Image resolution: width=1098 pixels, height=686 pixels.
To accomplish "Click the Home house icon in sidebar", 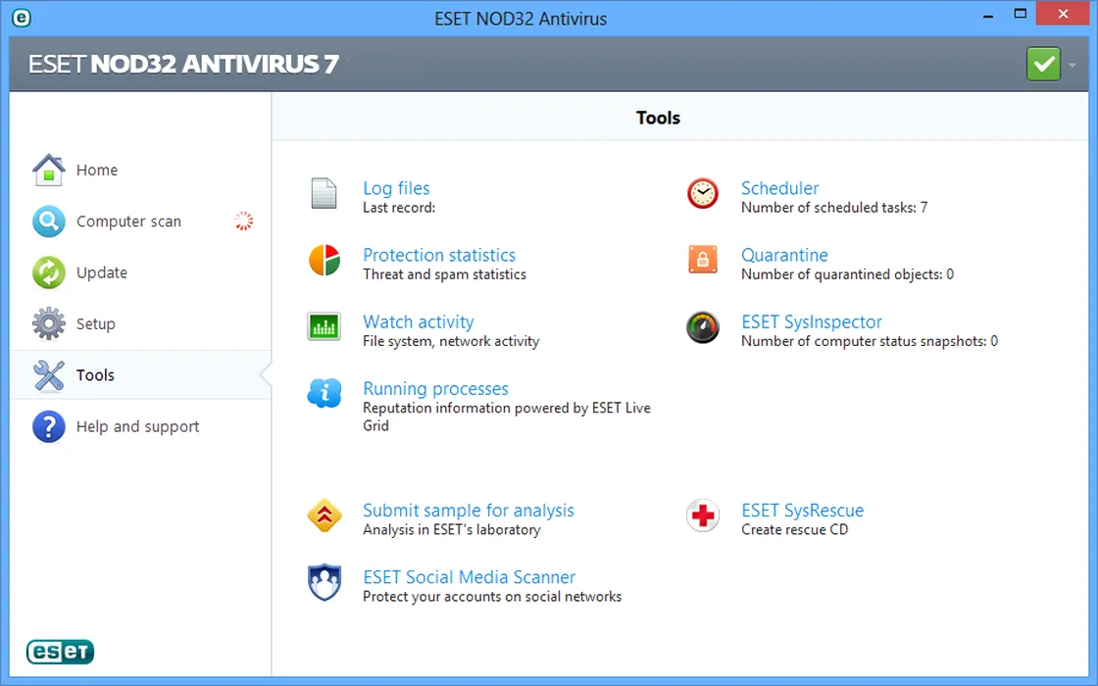I will [48, 171].
